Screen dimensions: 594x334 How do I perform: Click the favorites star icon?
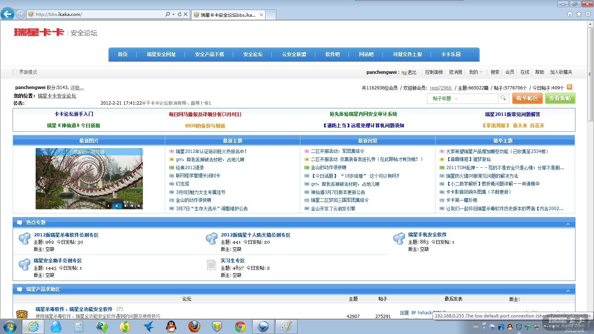(x=579, y=14)
